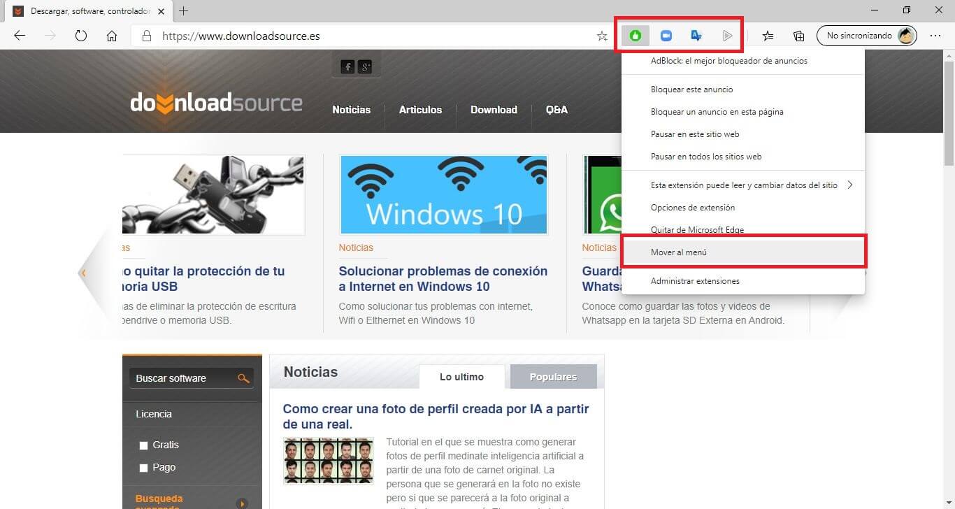Click the carousel left arrow
Viewport: 955px width, 509px height.
coord(83,273)
